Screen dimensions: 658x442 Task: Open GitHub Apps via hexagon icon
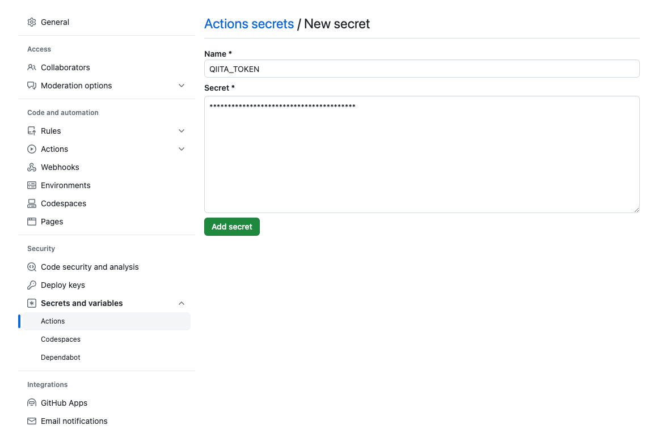tap(32, 403)
